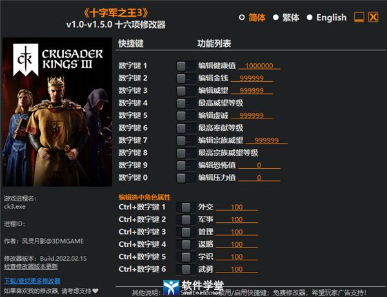Close the trainer with the X icon
387x297 pixels.
[x=373, y=17]
